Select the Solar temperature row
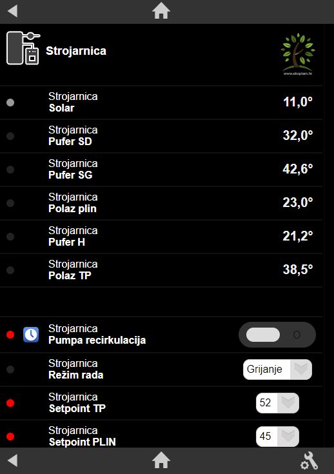The width and height of the screenshot is (334, 474). point(161,103)
